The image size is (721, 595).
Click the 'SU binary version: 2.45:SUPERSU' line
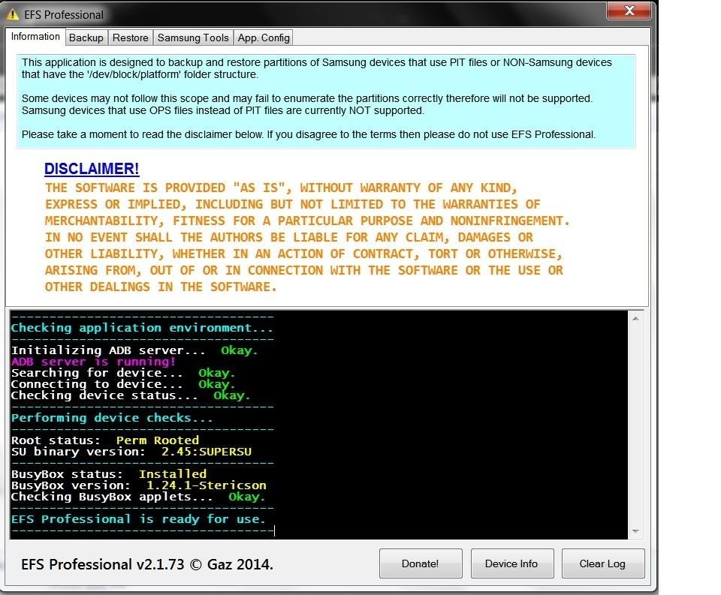tap(131, 452)
